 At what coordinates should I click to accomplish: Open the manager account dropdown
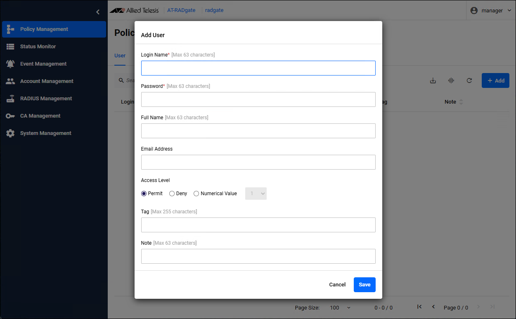click(491, 10)
